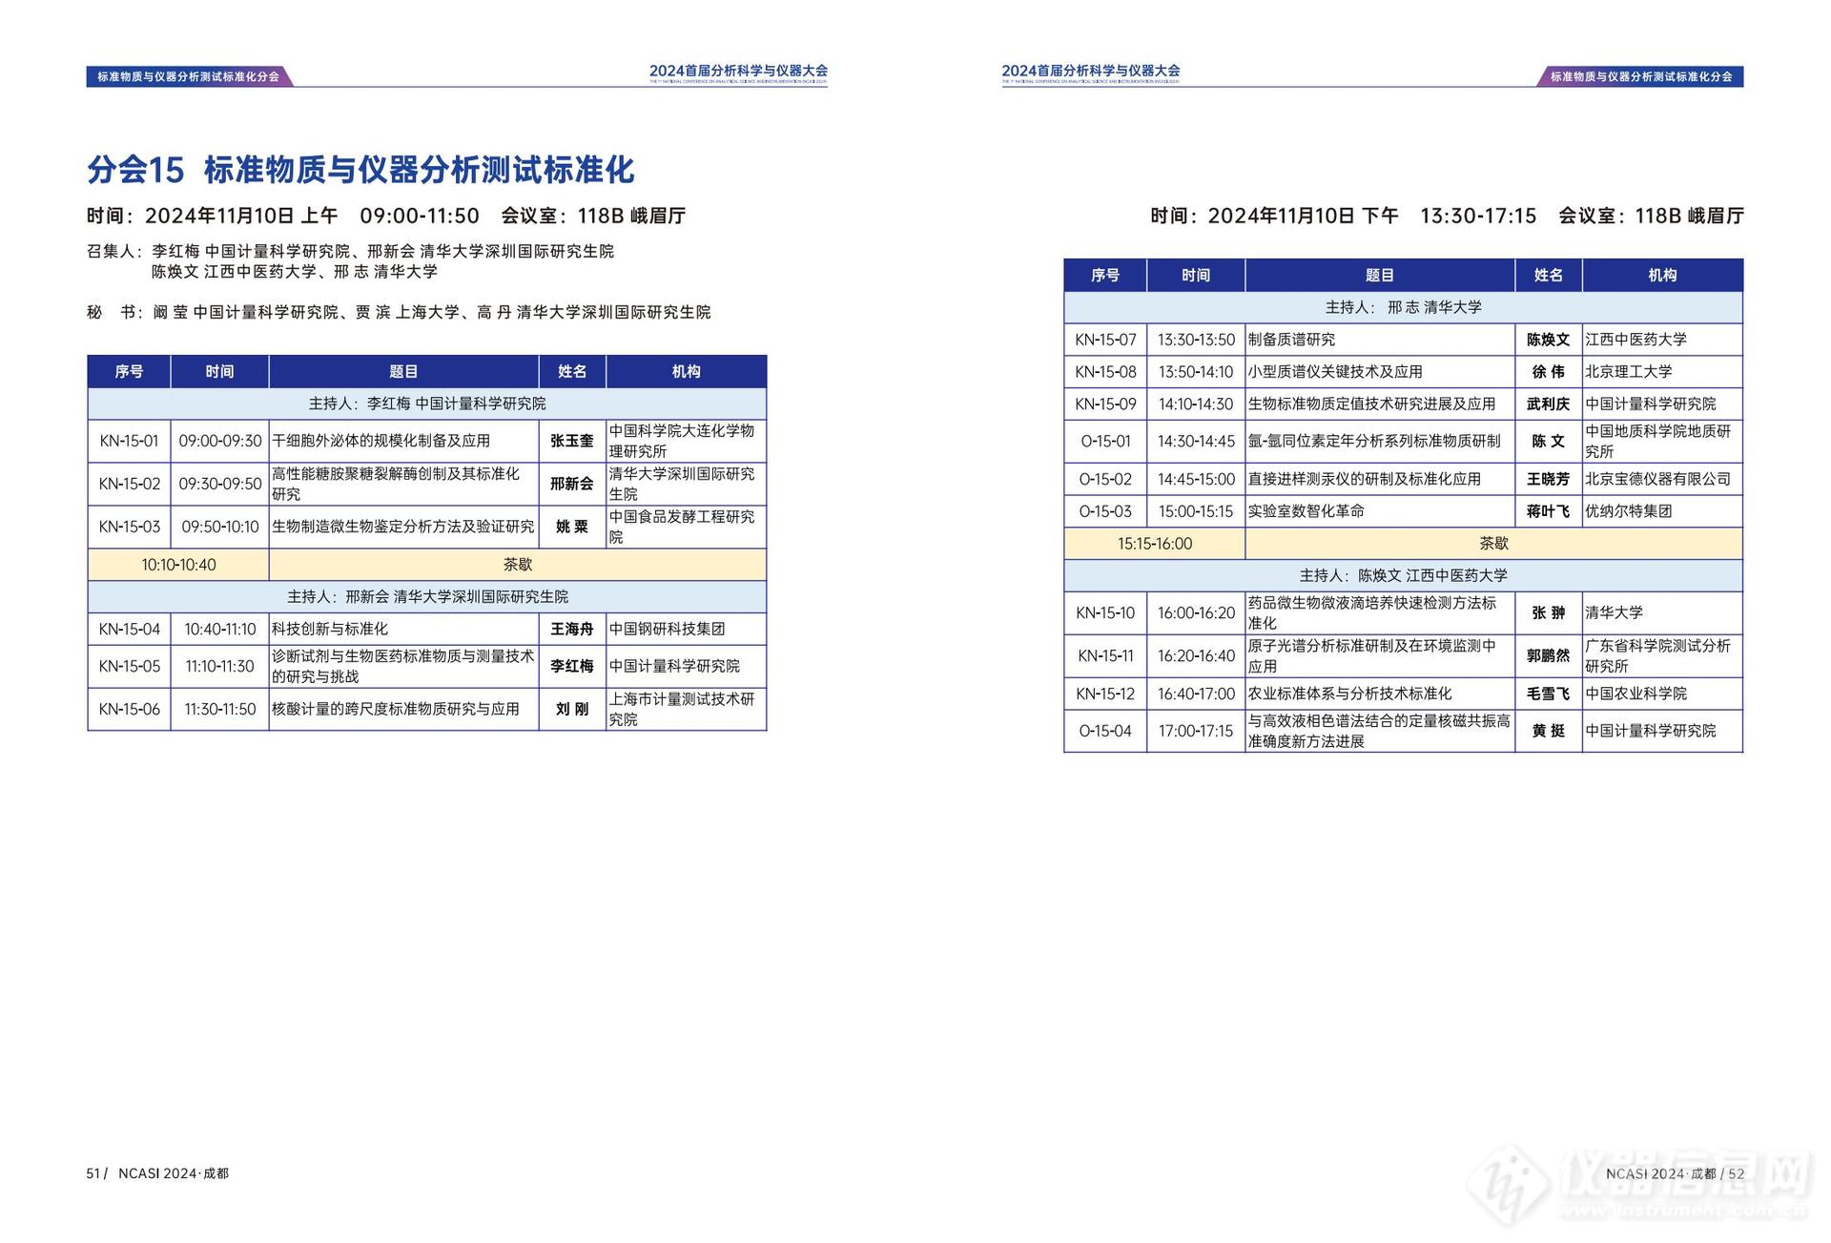Click row code KN-15-06
The width and height of the screenshot is (1831, 1243).
pos(129,709)
